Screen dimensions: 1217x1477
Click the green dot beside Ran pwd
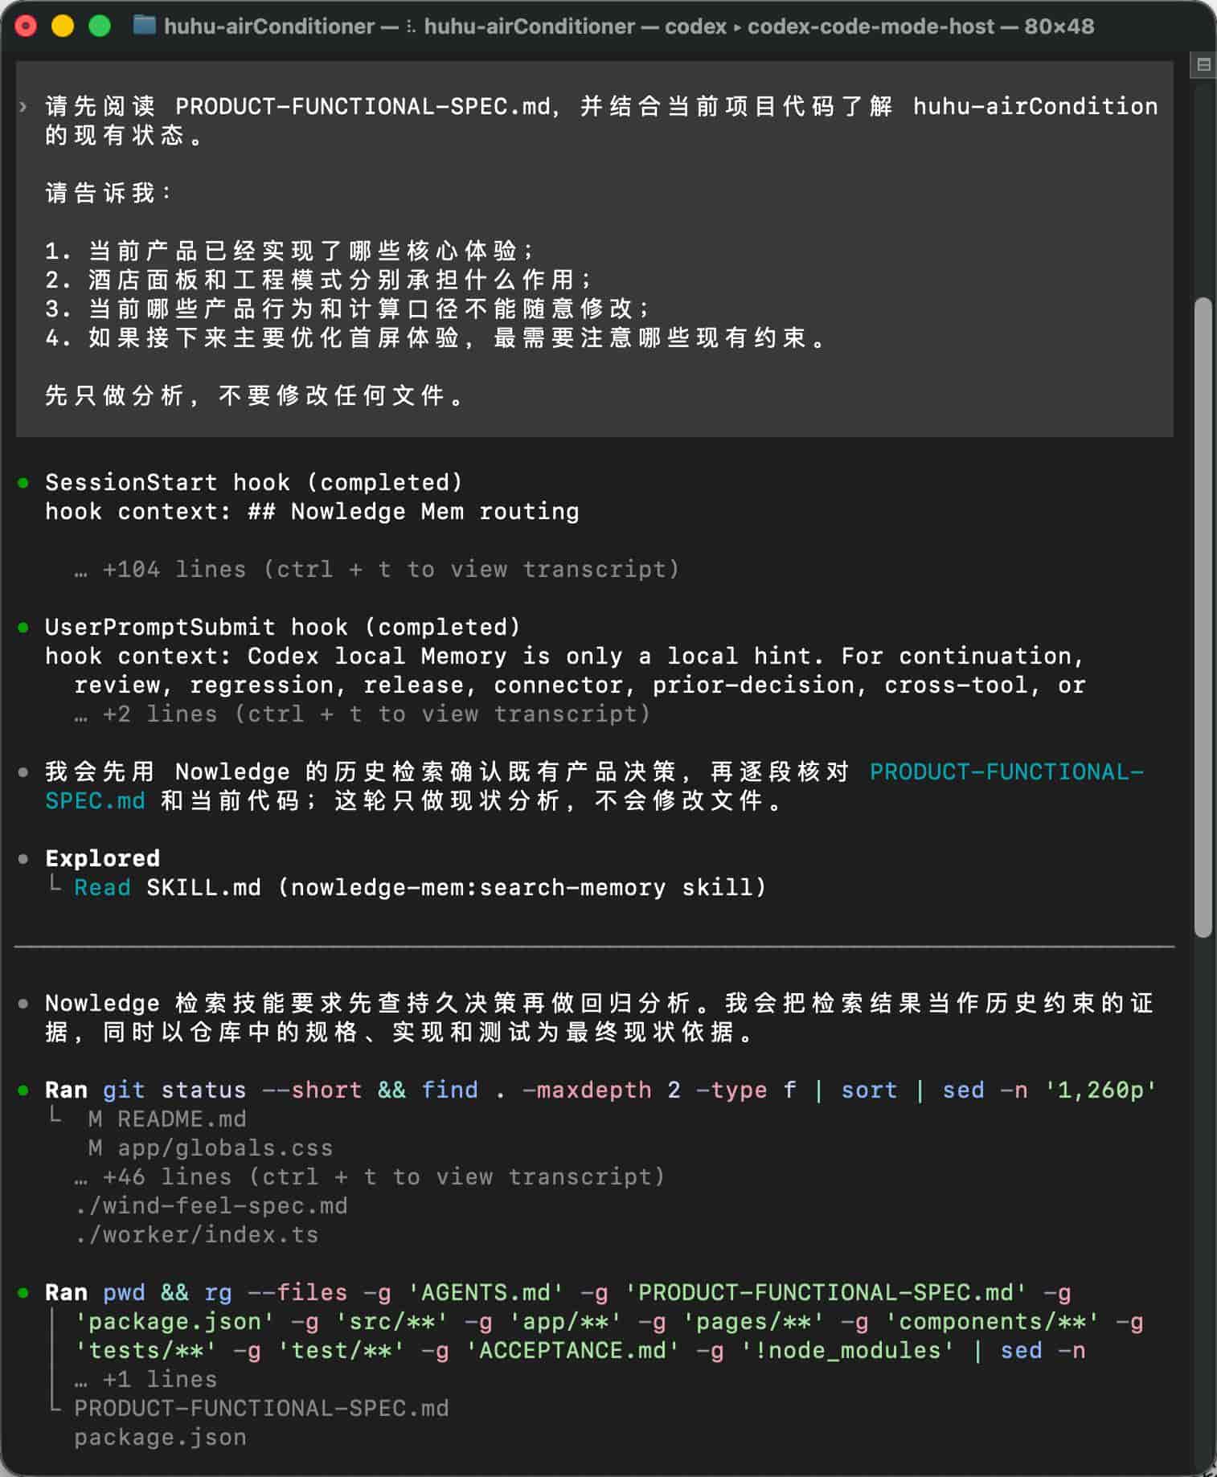click(x=23, y=1293)
